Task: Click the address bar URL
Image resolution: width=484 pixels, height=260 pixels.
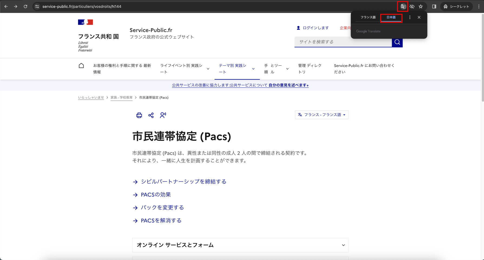Action: pyautogui.click(x=82, y=6)
